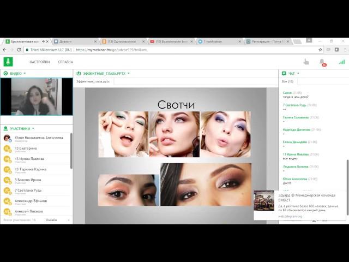Image resolution: width=349 pixels, height=262 pixels.
Task: Click the avatar beside 5 Быкова Ирина
Action: pos(7,180)
